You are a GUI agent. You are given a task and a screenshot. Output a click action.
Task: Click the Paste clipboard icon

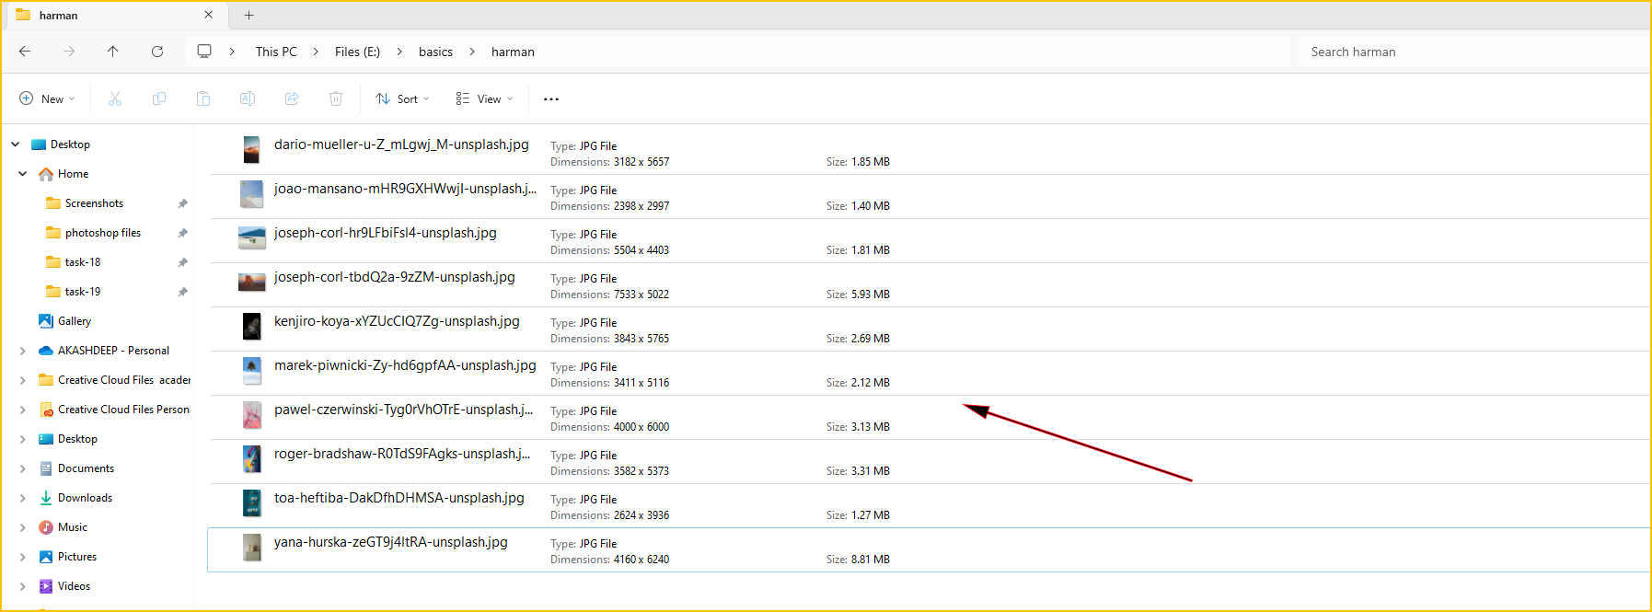(203, 98)
